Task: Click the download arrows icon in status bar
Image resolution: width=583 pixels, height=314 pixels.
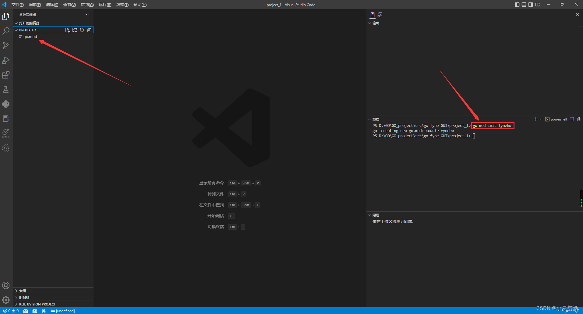Action: tap(44, 311)
